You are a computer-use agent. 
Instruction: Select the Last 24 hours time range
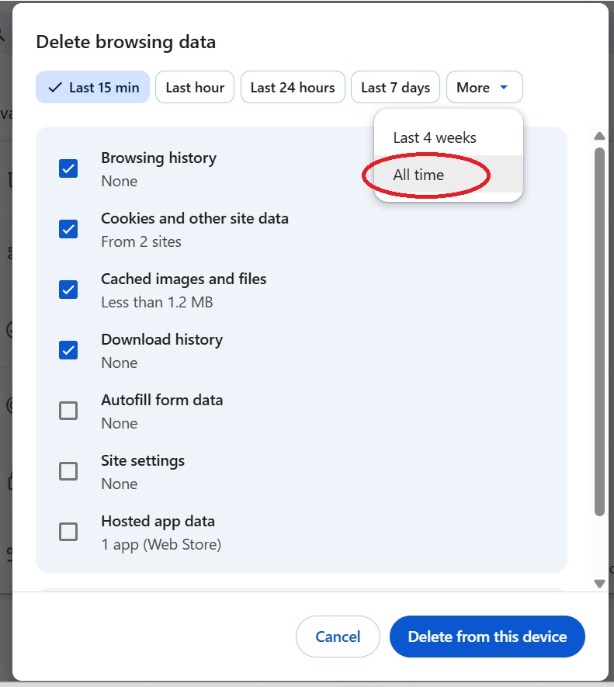tap(293, 87)
